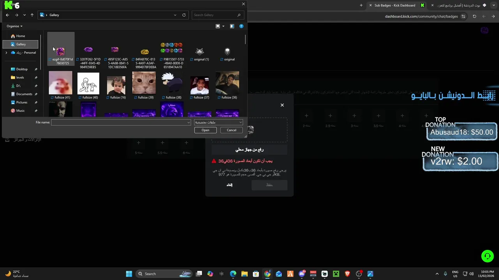Expand the File name history dropdown

point(189,122)
